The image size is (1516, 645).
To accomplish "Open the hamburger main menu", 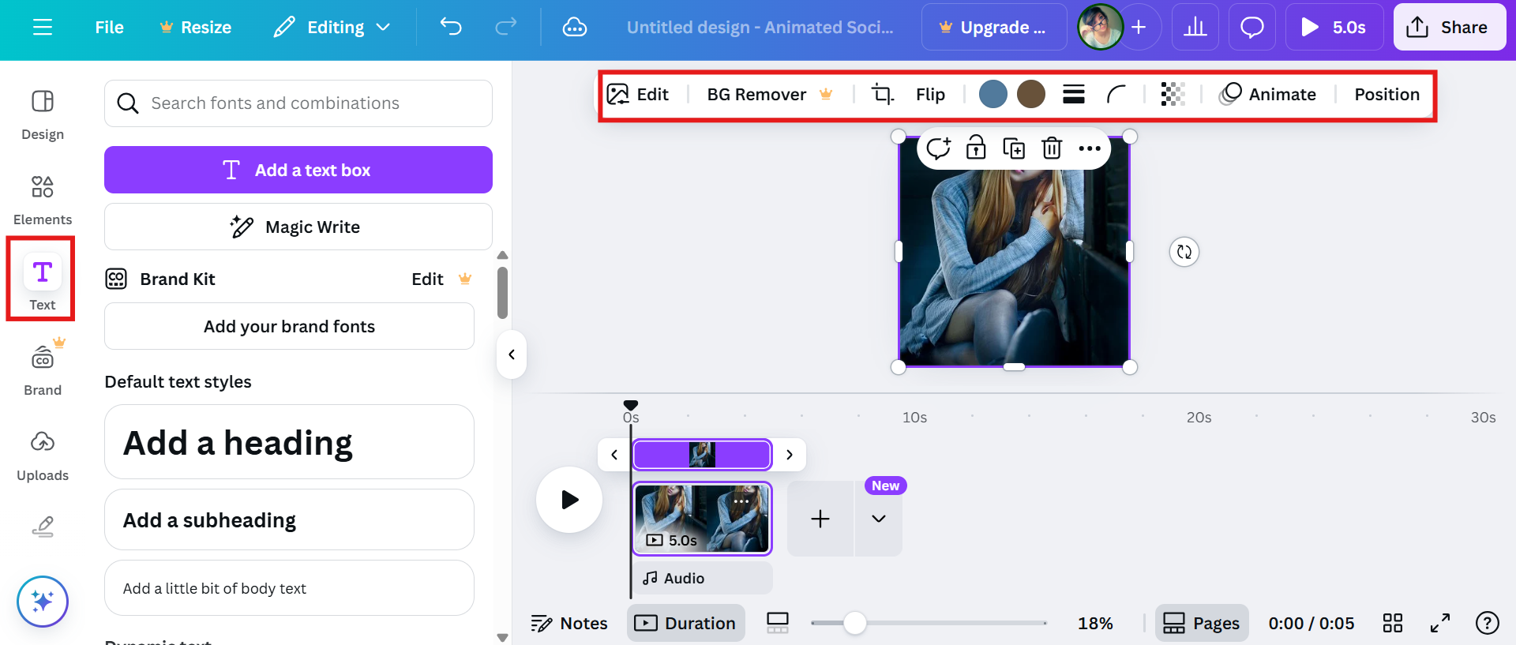I will click(x=43, y=28).
